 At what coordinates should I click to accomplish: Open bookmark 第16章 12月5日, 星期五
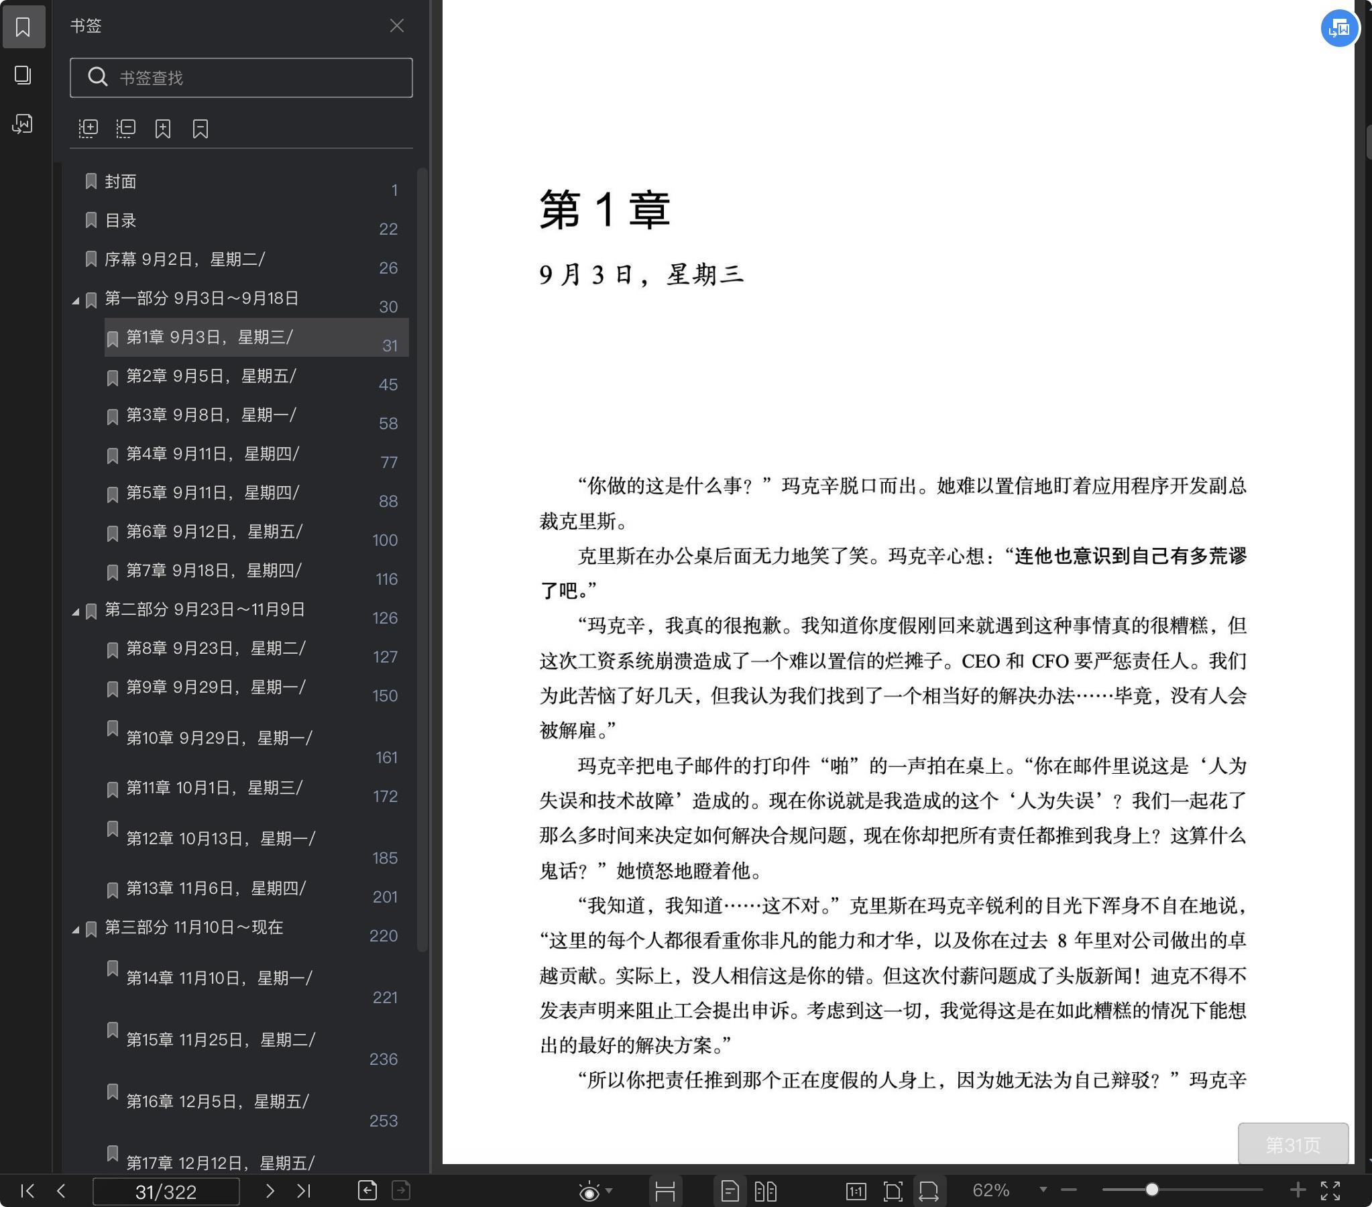pos(218,1102)
